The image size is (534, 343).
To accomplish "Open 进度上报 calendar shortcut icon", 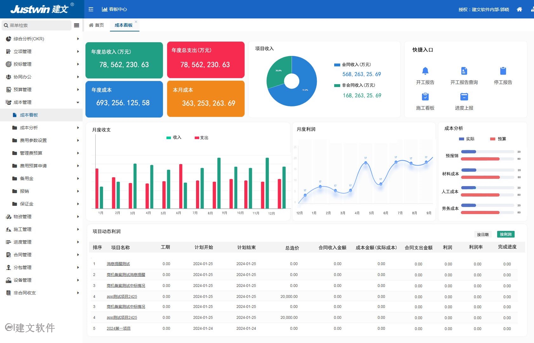I will (x=464, y=97).
